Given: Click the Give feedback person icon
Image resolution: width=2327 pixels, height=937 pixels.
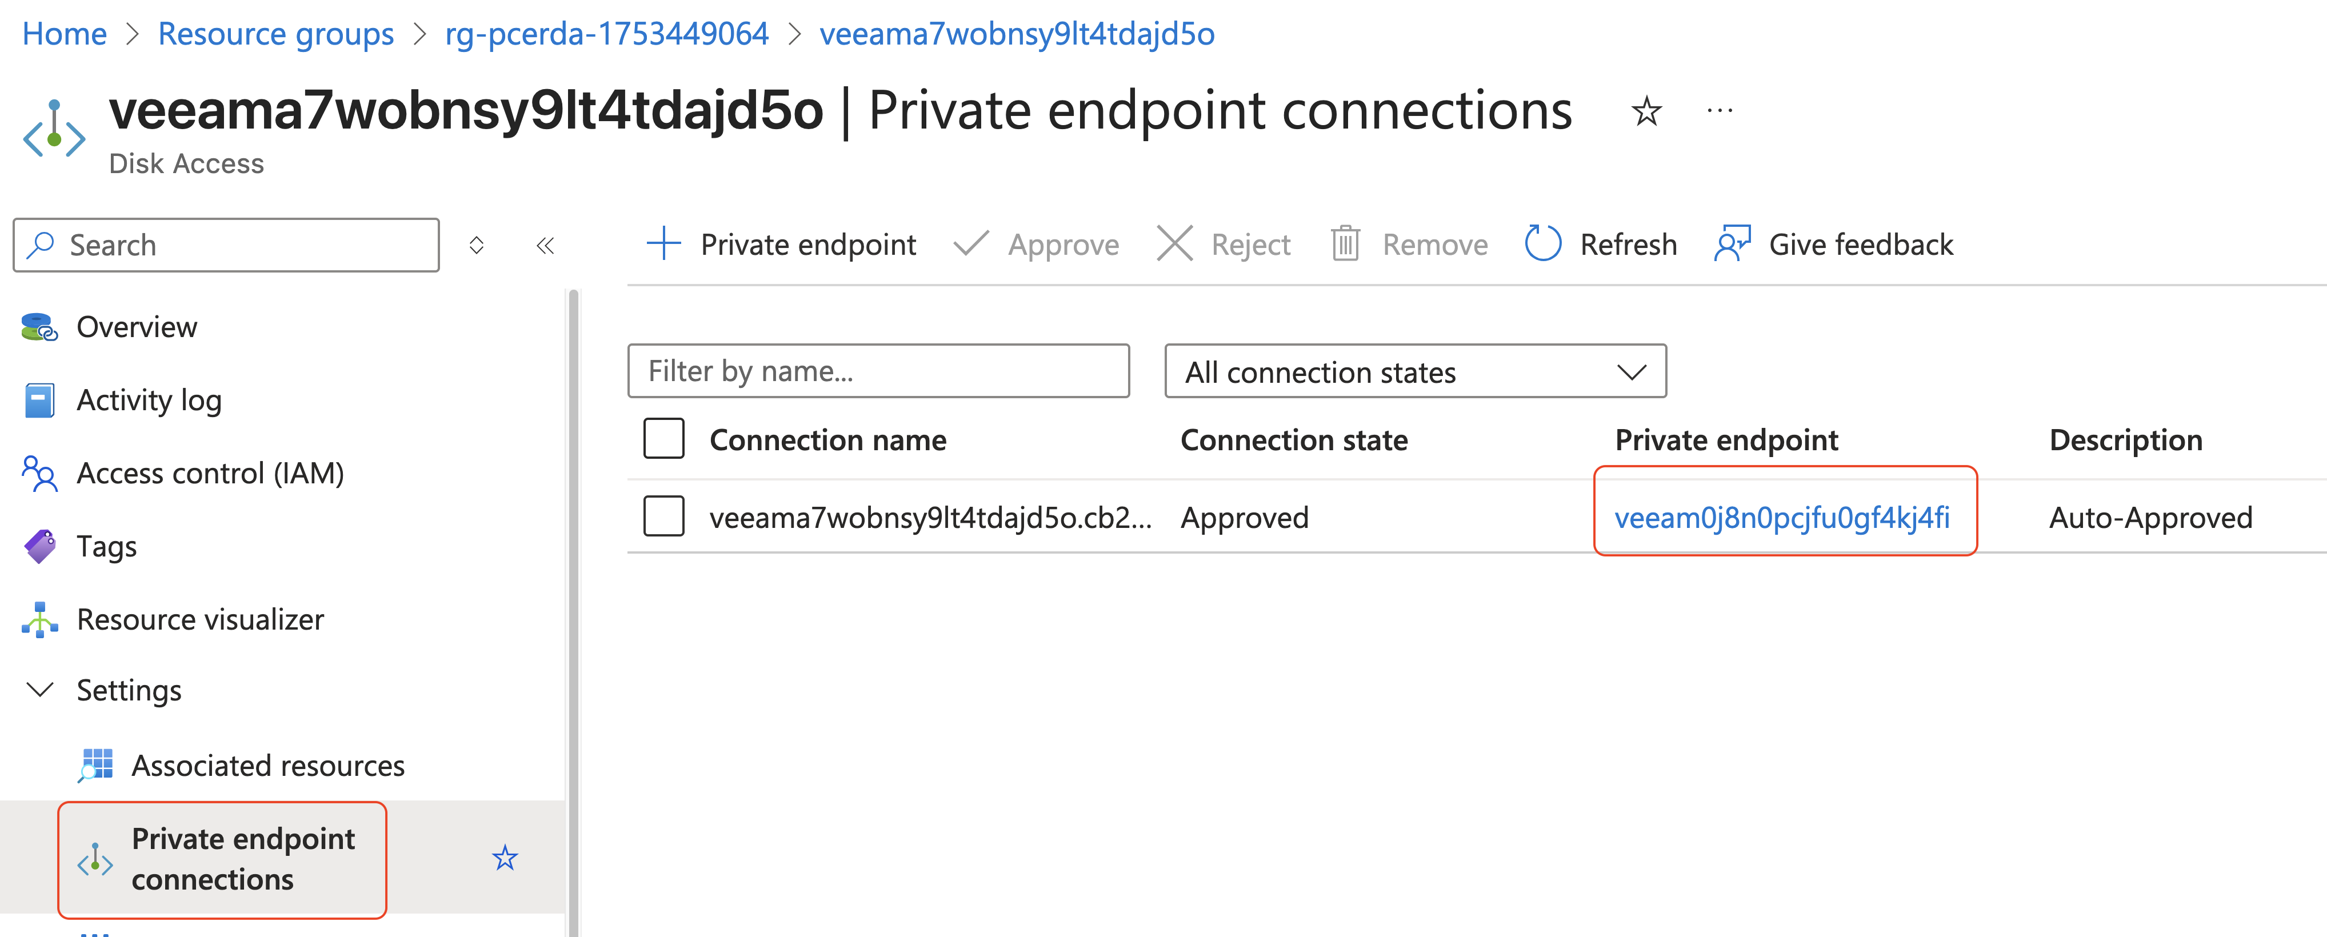Looking at the screenshot, I should point(1731,244).
